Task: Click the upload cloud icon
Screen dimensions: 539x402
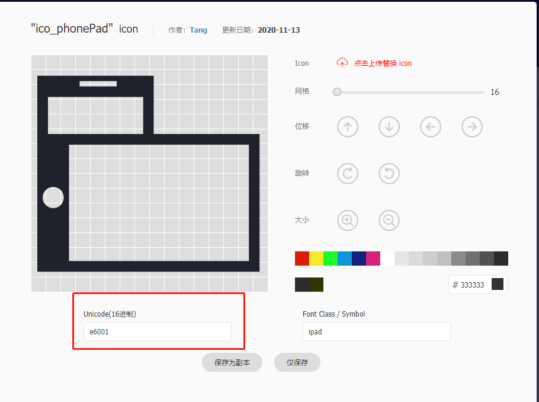Action: [x=342, y=62]
